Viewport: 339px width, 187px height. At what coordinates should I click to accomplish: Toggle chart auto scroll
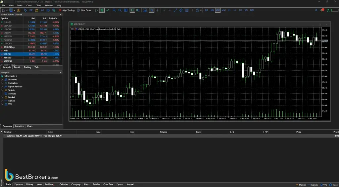132,10
